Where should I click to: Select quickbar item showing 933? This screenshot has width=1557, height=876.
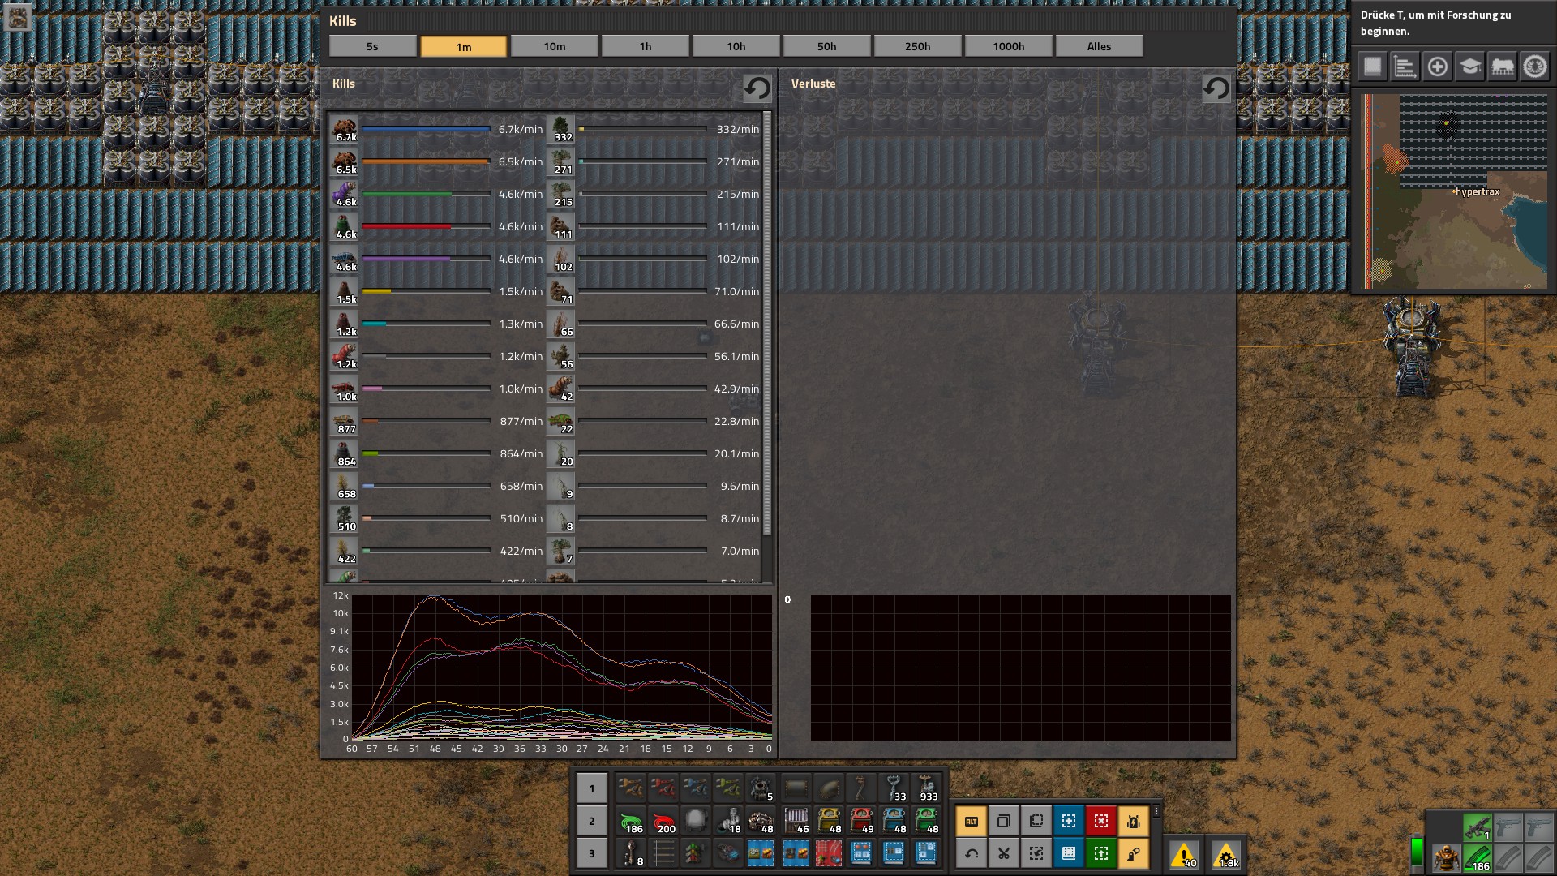coord(926,788)
